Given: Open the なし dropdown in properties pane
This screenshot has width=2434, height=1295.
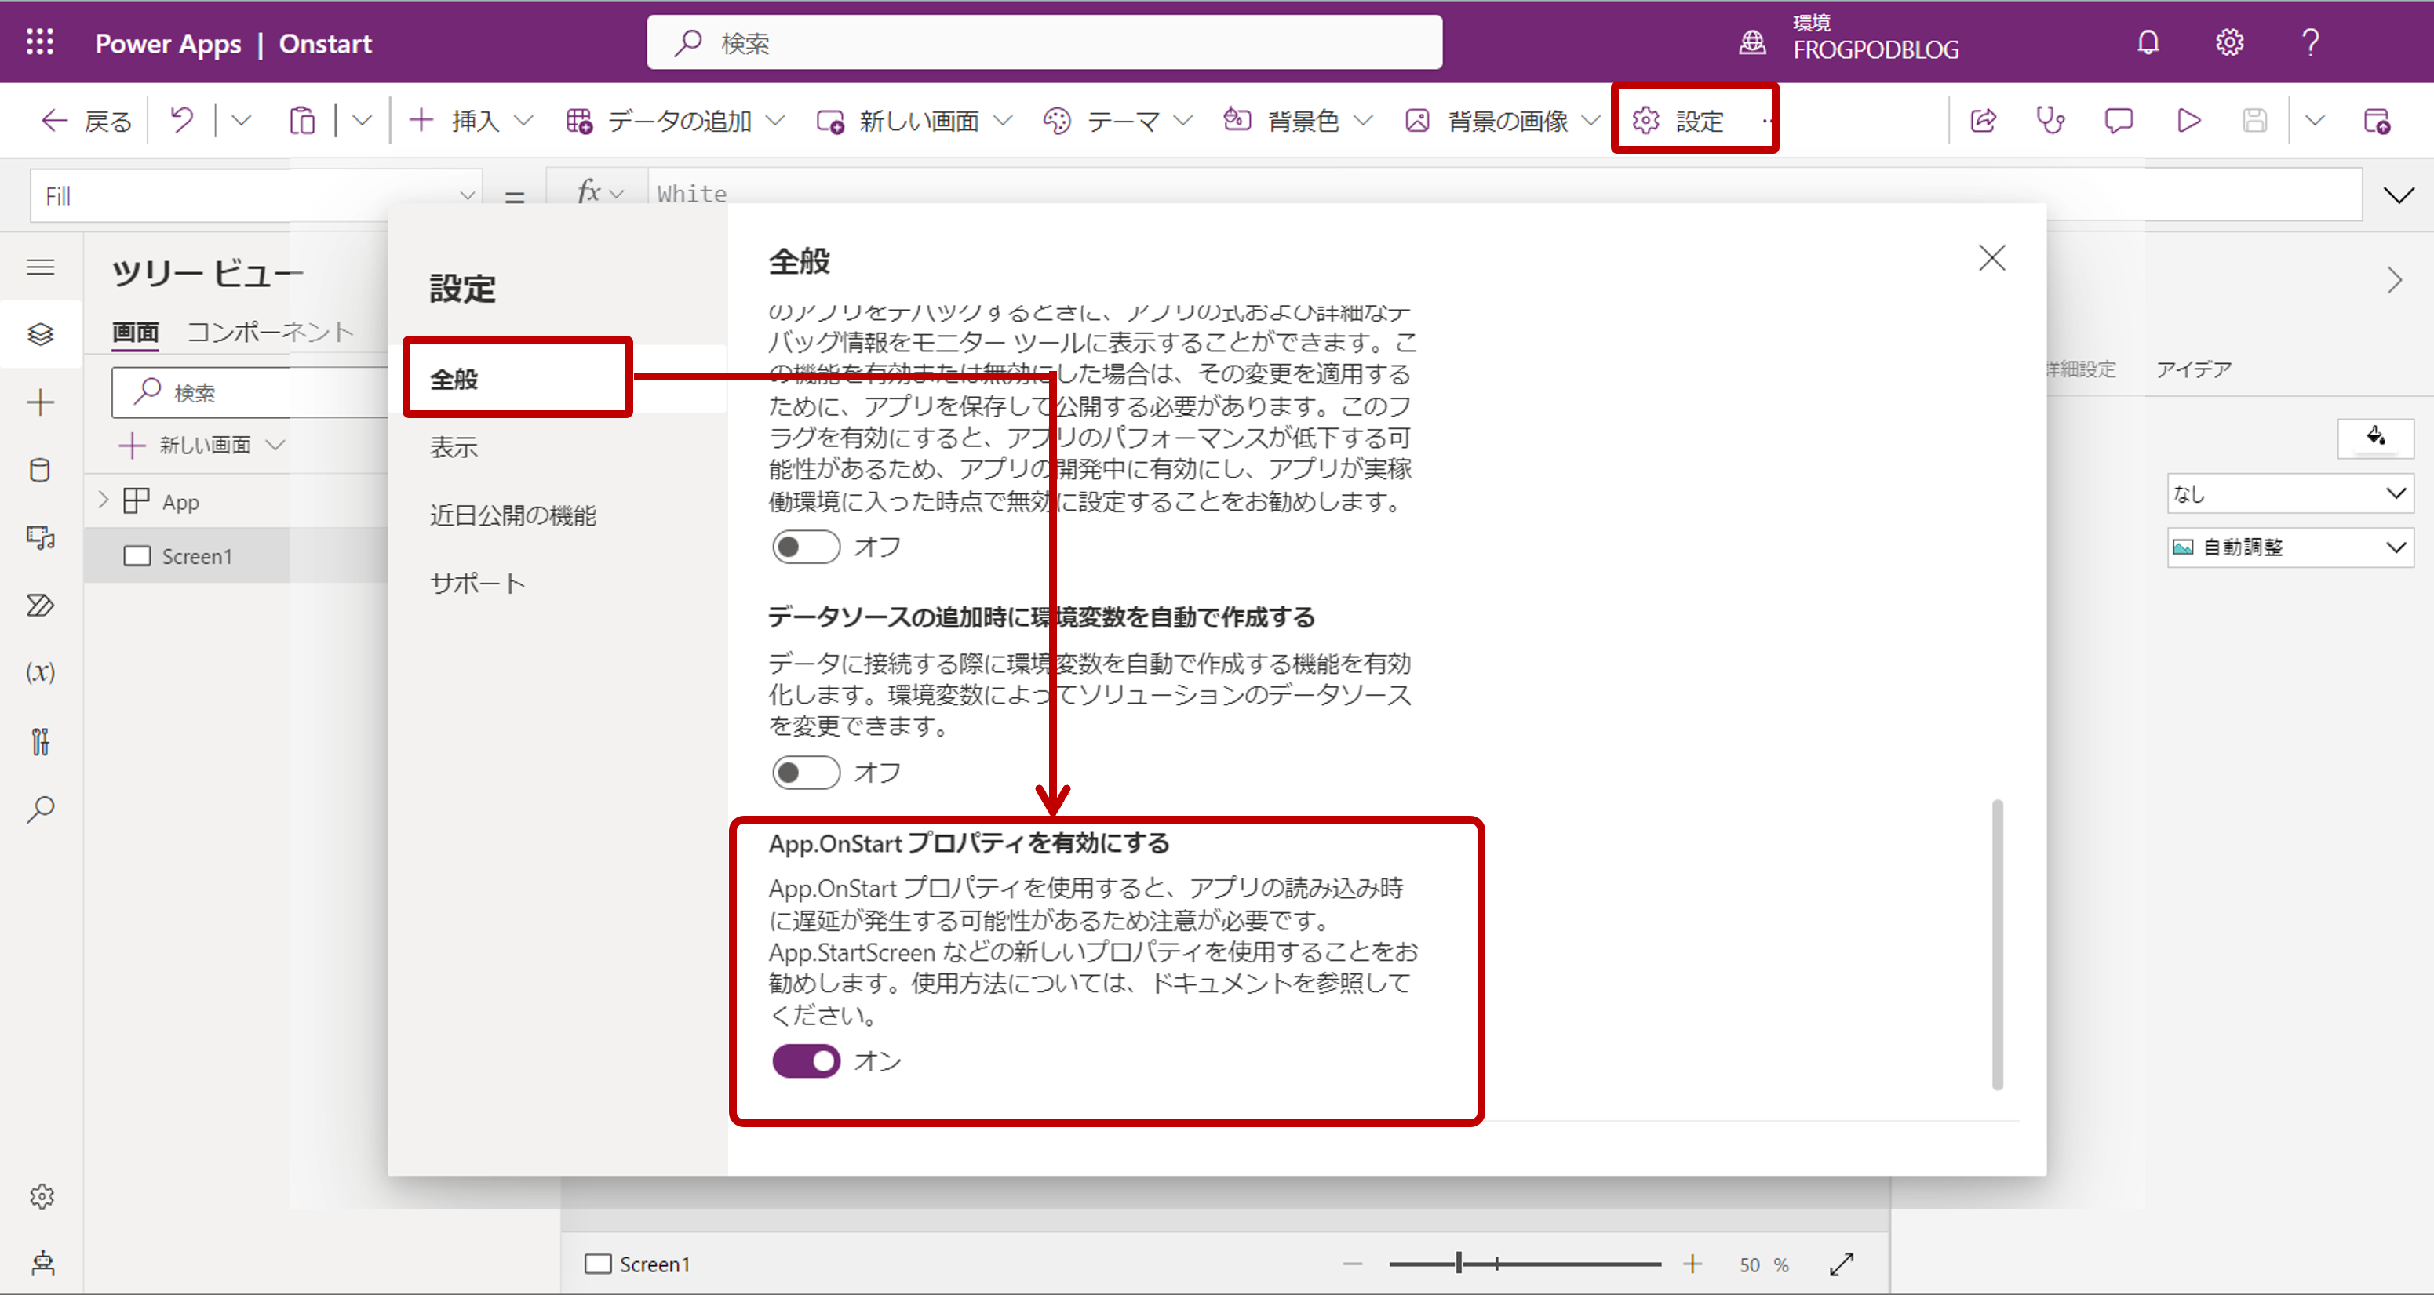Looking at the screenshot, I should tap(2290, 493).
